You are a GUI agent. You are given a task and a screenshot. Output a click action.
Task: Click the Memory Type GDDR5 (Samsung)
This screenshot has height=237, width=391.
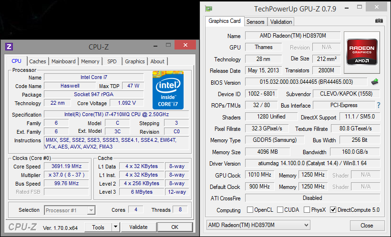(x=275, y=139)
